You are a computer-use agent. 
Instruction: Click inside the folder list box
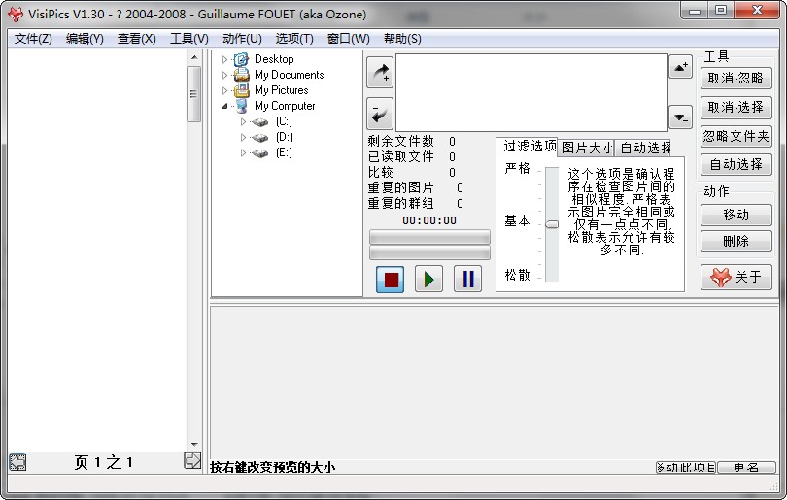531,93
